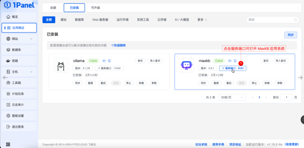
Task: Open the 容器 containers page
Action: coord(19,61)
